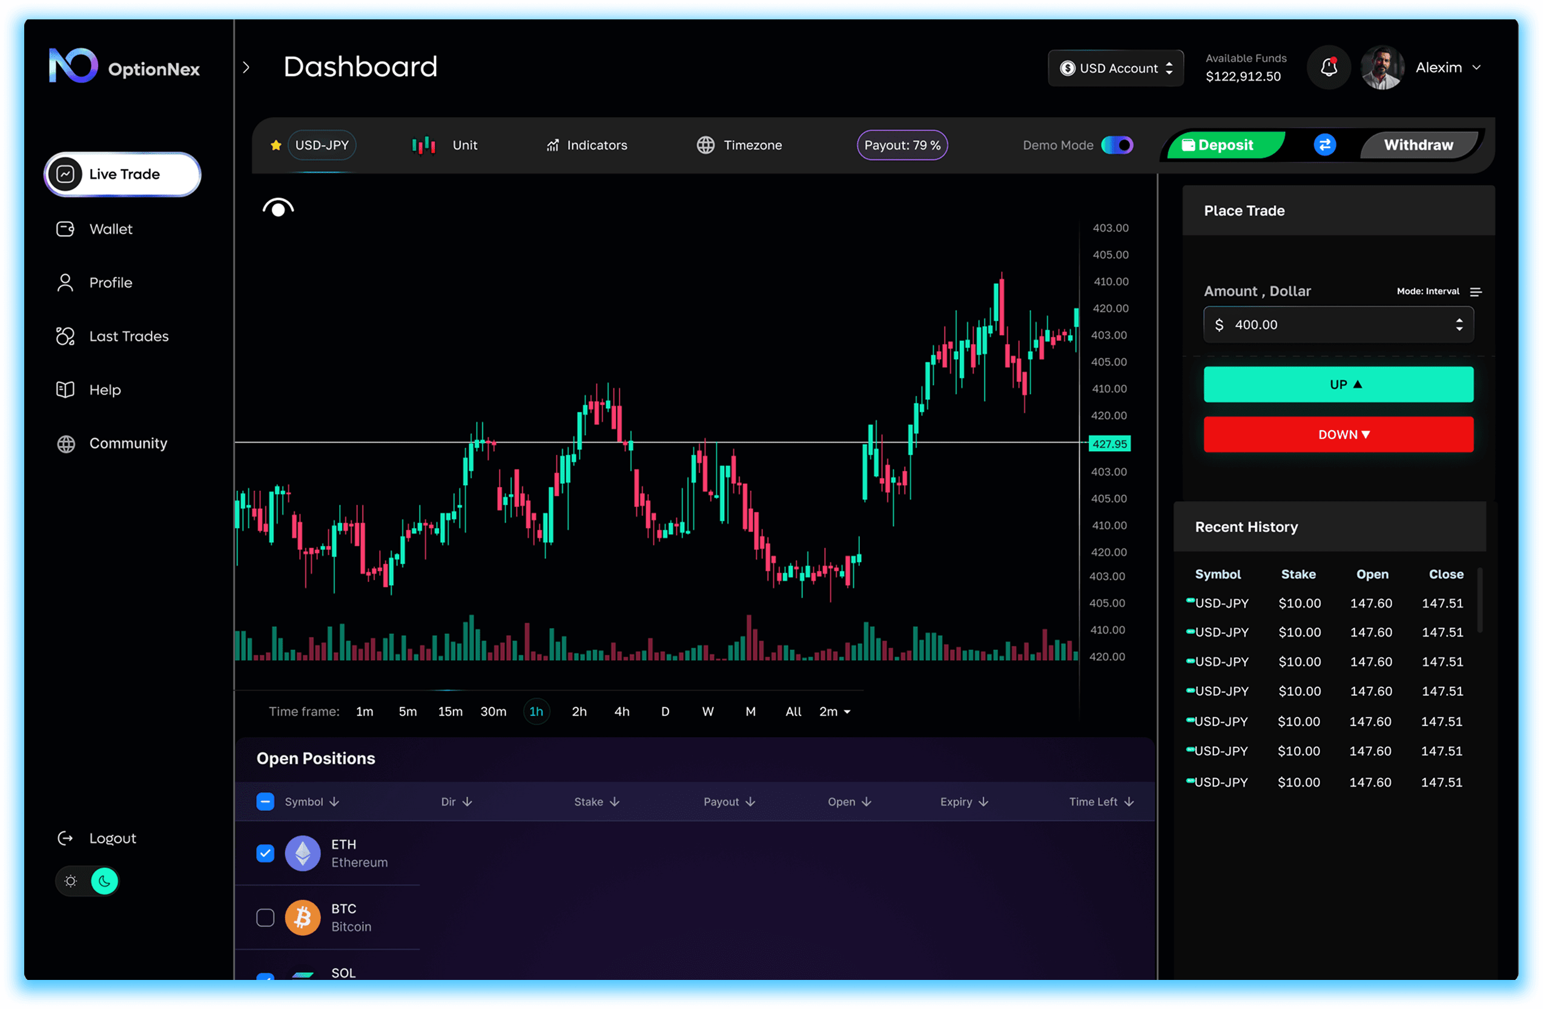Open the 2m timeframe dropdown

point(834,712)
